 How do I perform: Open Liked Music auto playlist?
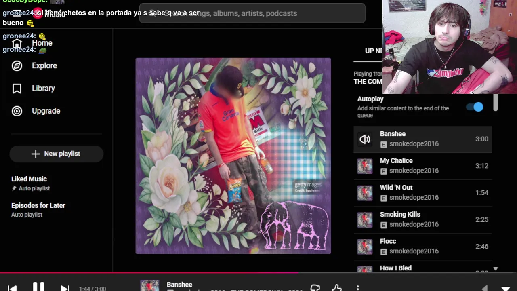tap(31, 183)
